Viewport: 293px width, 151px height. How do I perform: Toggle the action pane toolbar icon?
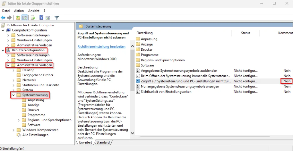[48, 18]
